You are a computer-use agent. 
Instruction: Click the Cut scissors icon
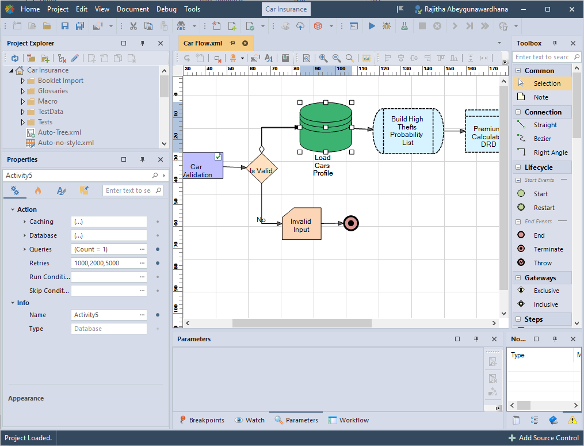click(x=133, y=26)
